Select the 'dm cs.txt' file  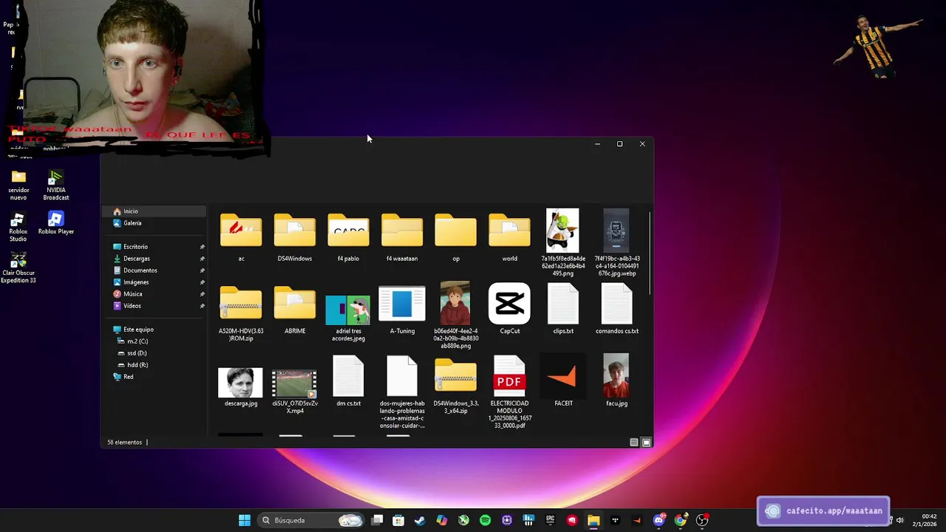pyautogui.click(x=348, y=381)
